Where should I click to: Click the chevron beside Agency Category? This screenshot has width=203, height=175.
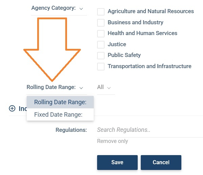(x=81, y=8)
